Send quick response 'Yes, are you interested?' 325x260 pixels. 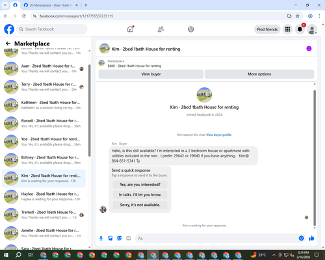(140, 185)
